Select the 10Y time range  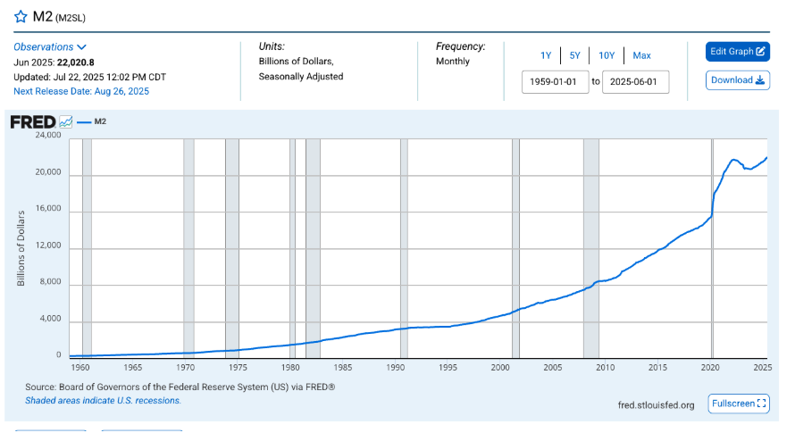coord(607,55)
